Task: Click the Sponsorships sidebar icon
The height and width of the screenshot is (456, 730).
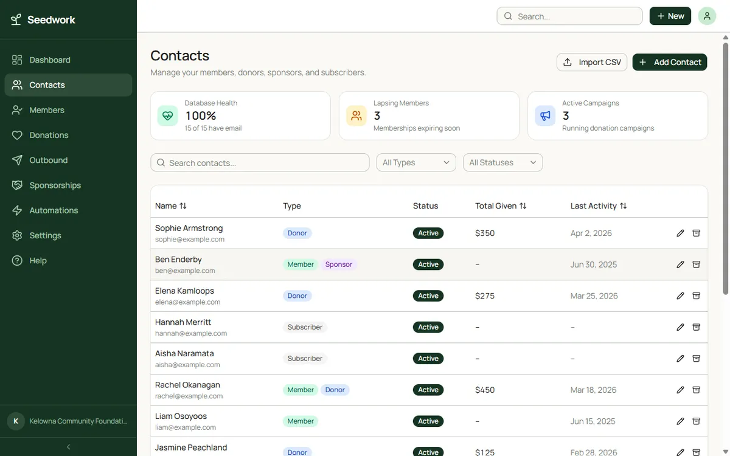Action: pos(17,185)
